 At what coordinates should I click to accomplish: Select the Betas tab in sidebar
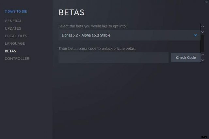(x=10, y=51)
